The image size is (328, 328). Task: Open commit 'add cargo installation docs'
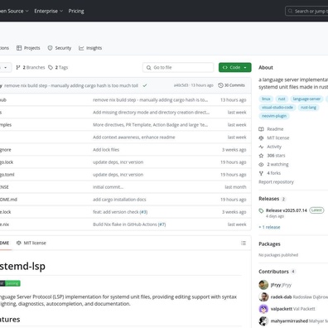[119, 200]
